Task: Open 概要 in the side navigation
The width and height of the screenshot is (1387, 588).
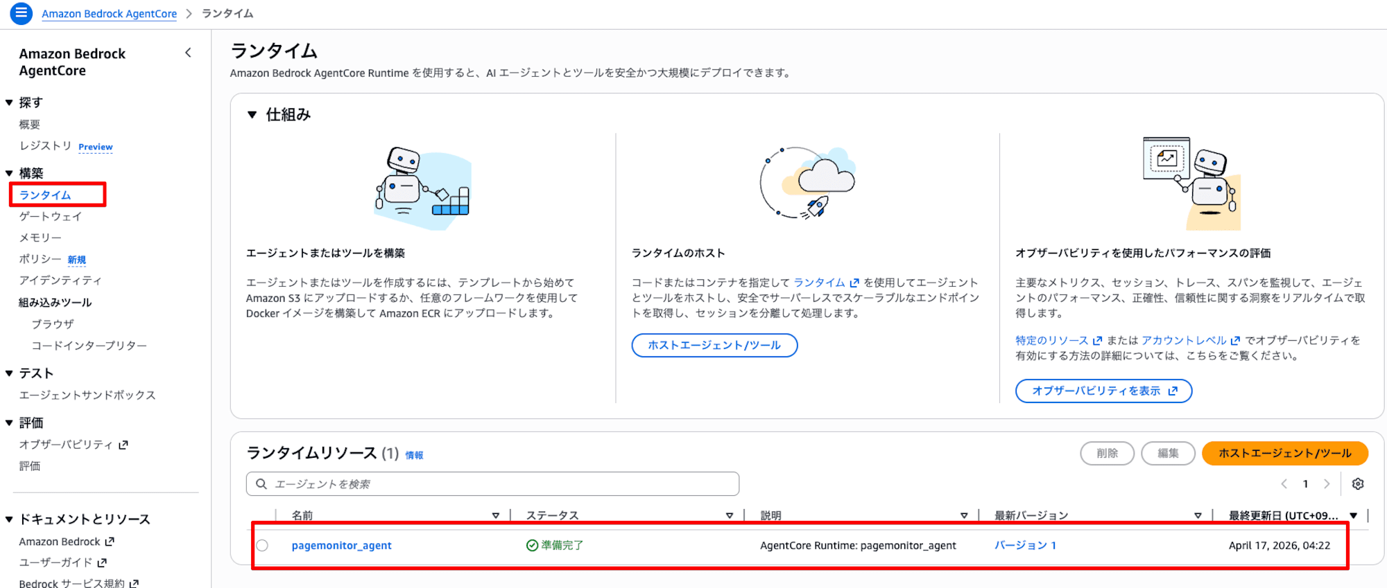Action: [30, 125]
